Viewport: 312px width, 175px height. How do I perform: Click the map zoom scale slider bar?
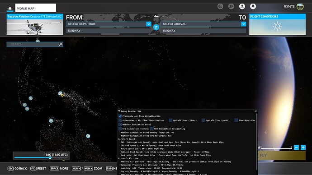tap(276, 147)
